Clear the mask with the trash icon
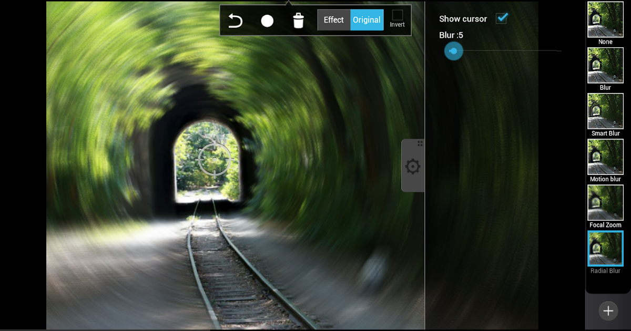The width and height of the screenshot is (631, 331). point(299,20)
